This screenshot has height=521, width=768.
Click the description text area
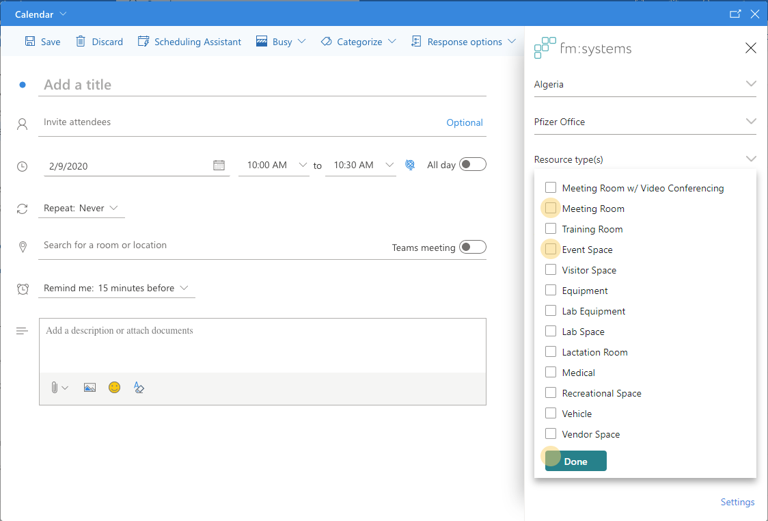tap(262, 345)
